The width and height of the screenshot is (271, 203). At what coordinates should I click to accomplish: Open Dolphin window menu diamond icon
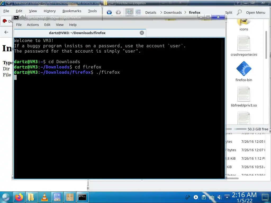[x=112, y=3]
